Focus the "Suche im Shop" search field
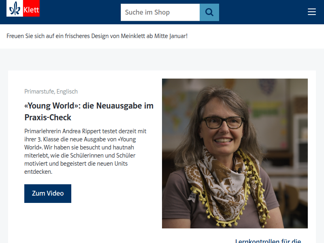This screenshot has height=243, width=324. (160, 12)
